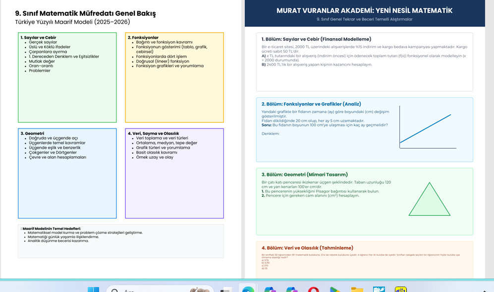Click '1. Bölüm: Sayılar ve Cebir' section title
Viewport: 494px width, 292px height.
tap(316, 39)
